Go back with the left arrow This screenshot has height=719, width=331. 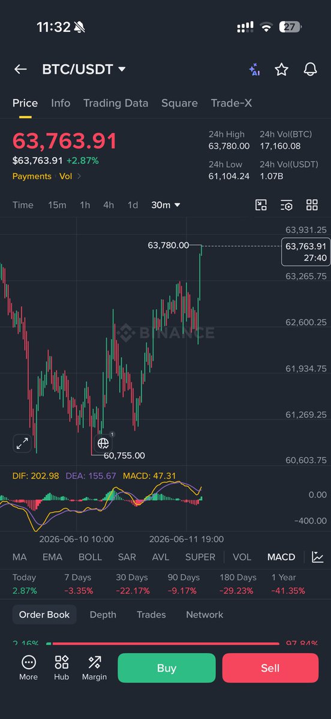(20, 70)
